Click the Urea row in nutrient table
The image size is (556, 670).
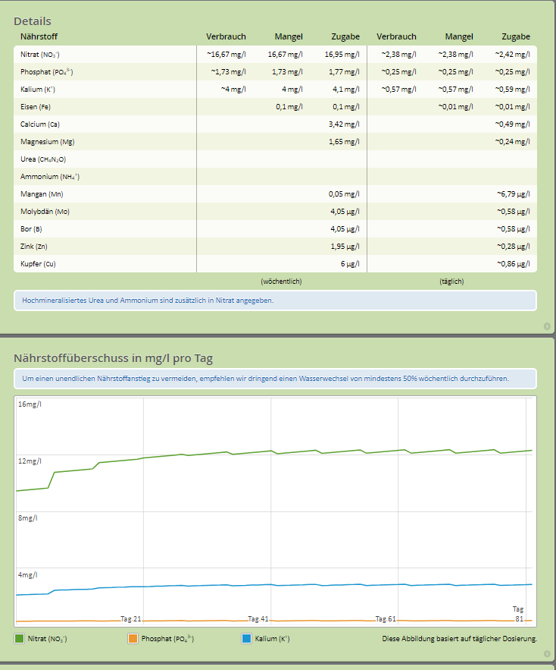[43, 159]
